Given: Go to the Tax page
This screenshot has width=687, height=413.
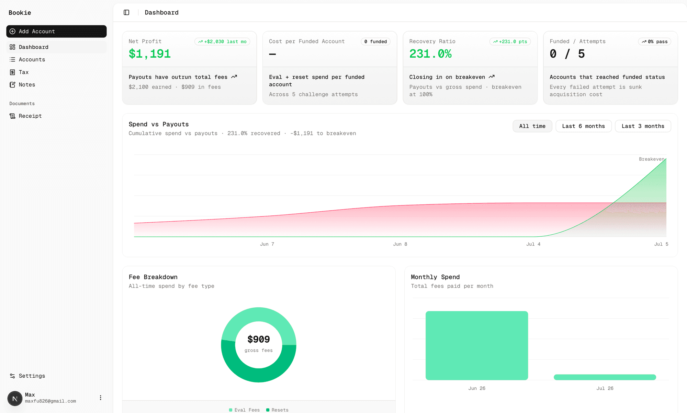Looking at the screenshot, I should (x=56, y=72).
